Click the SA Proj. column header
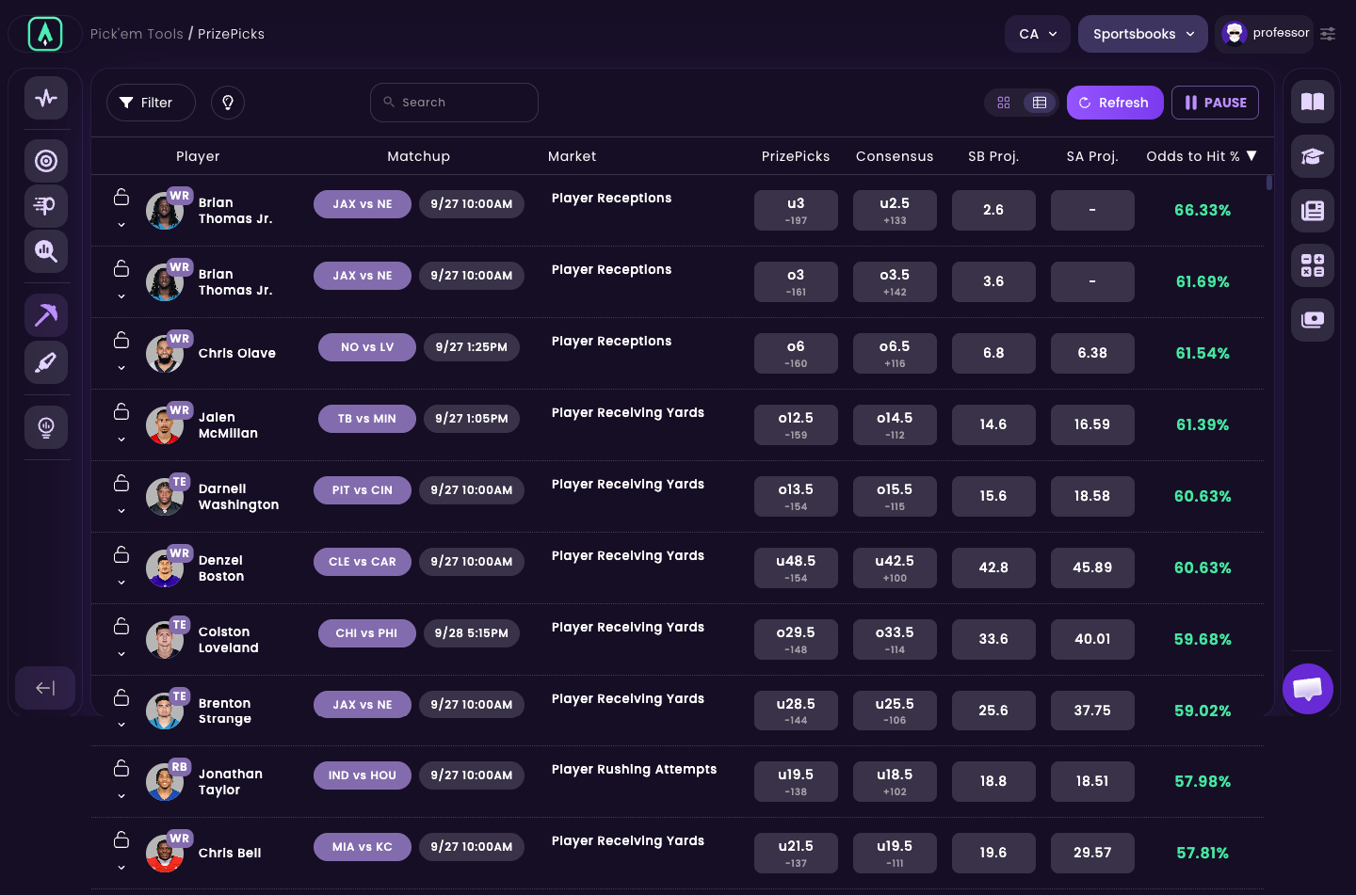Screen dimensions: 1356x895 (1092, 156)
